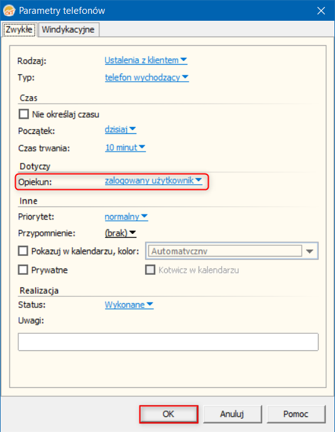This screenshot has height=432, width=335.
Task: Click the 'Parametry telefonów' window title
Action: [62, 11]
